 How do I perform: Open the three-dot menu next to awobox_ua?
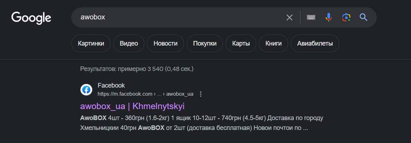point(201,94)
